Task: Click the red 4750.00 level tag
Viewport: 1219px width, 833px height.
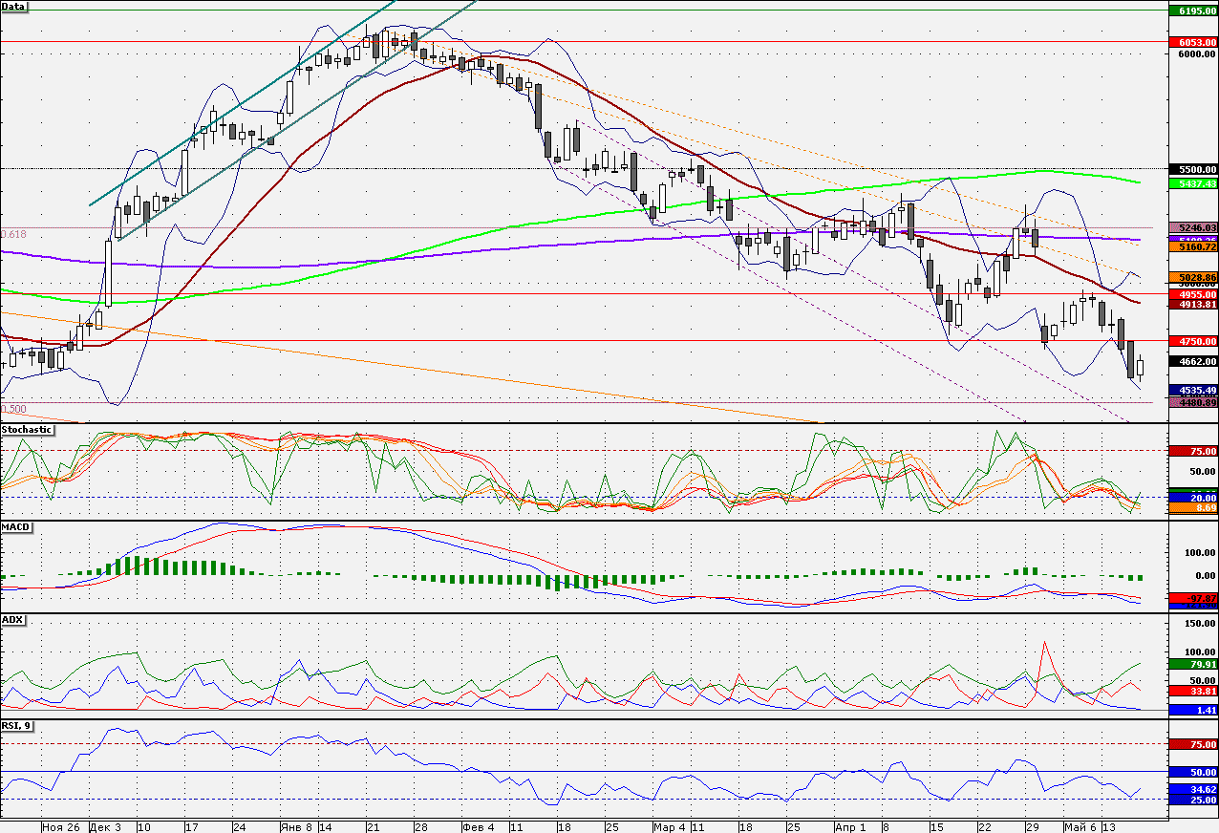Action: 1193,341
